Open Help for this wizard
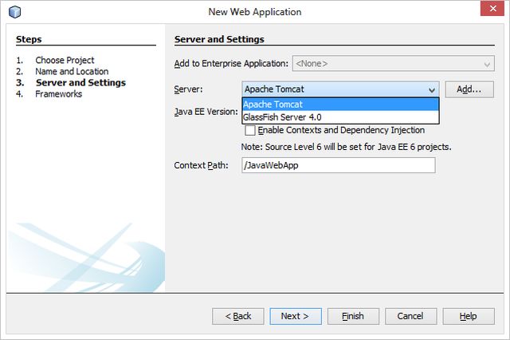The width and height of the screenshot is (510, 340). (469, 316)
